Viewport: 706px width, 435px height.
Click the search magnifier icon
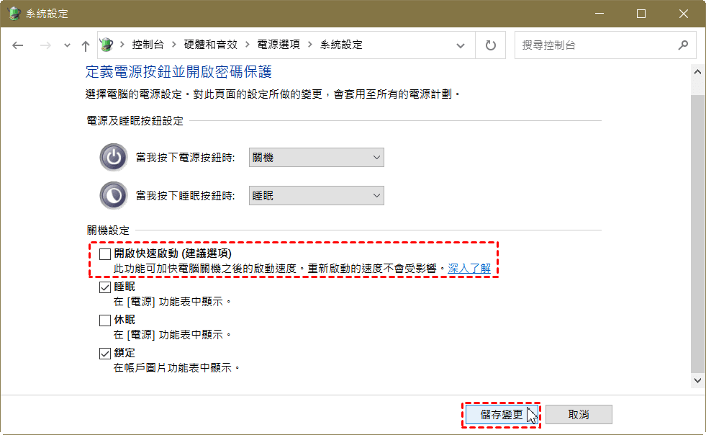683,45
